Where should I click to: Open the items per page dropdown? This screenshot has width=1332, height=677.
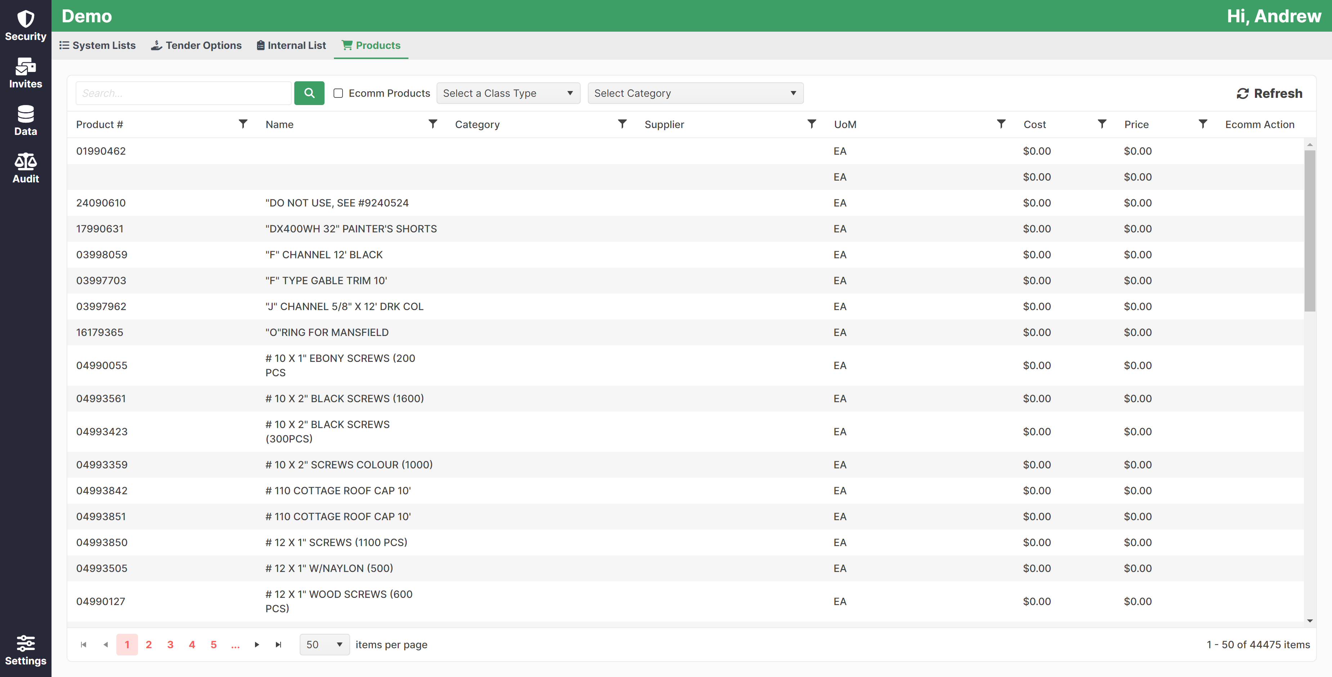pyautogui.click(x=325, y=645)
